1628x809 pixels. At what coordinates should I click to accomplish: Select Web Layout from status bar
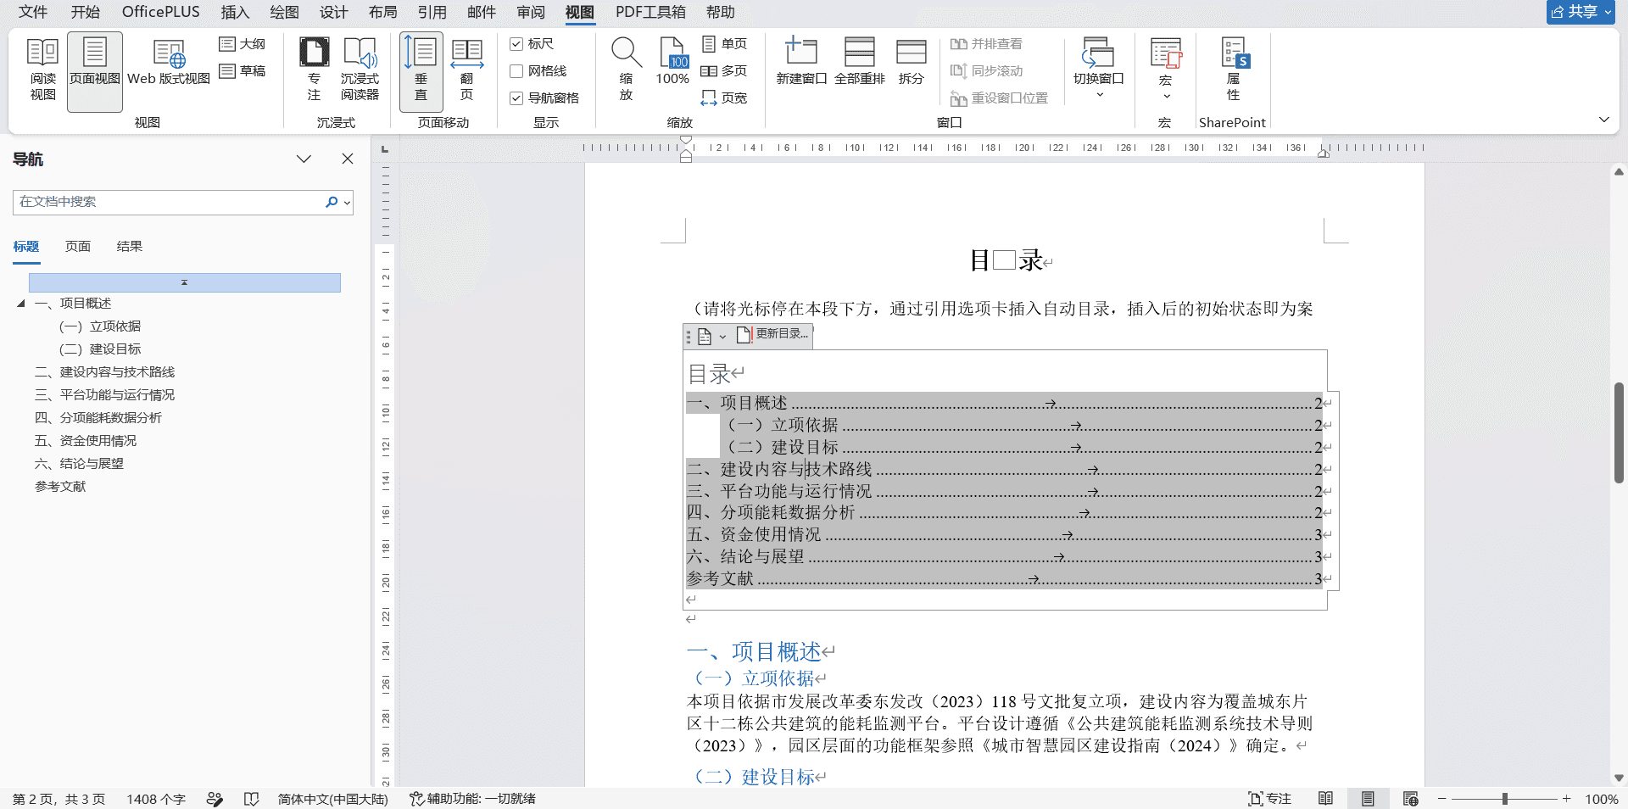pos(1410,799)
